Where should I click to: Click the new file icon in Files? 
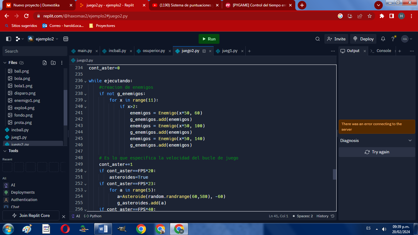click(x=45, y=62)
